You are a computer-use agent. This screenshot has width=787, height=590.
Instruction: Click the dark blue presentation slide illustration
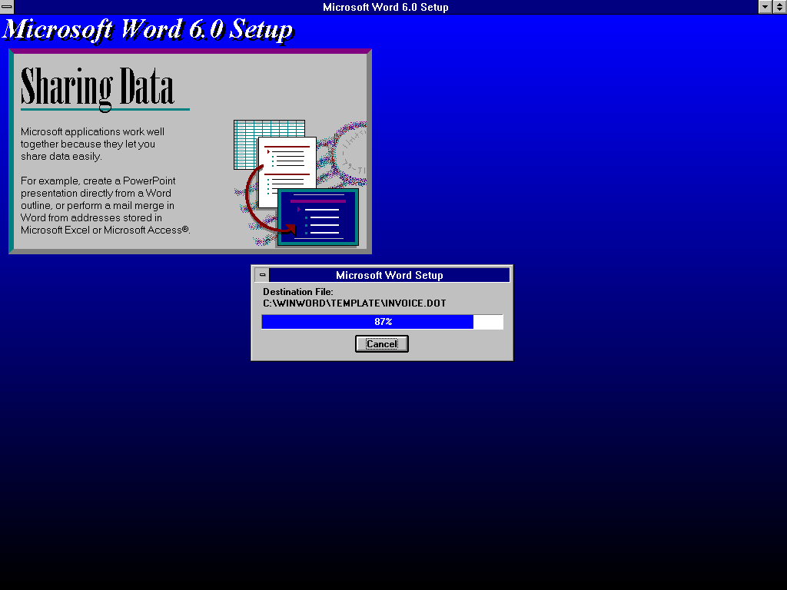318,217
